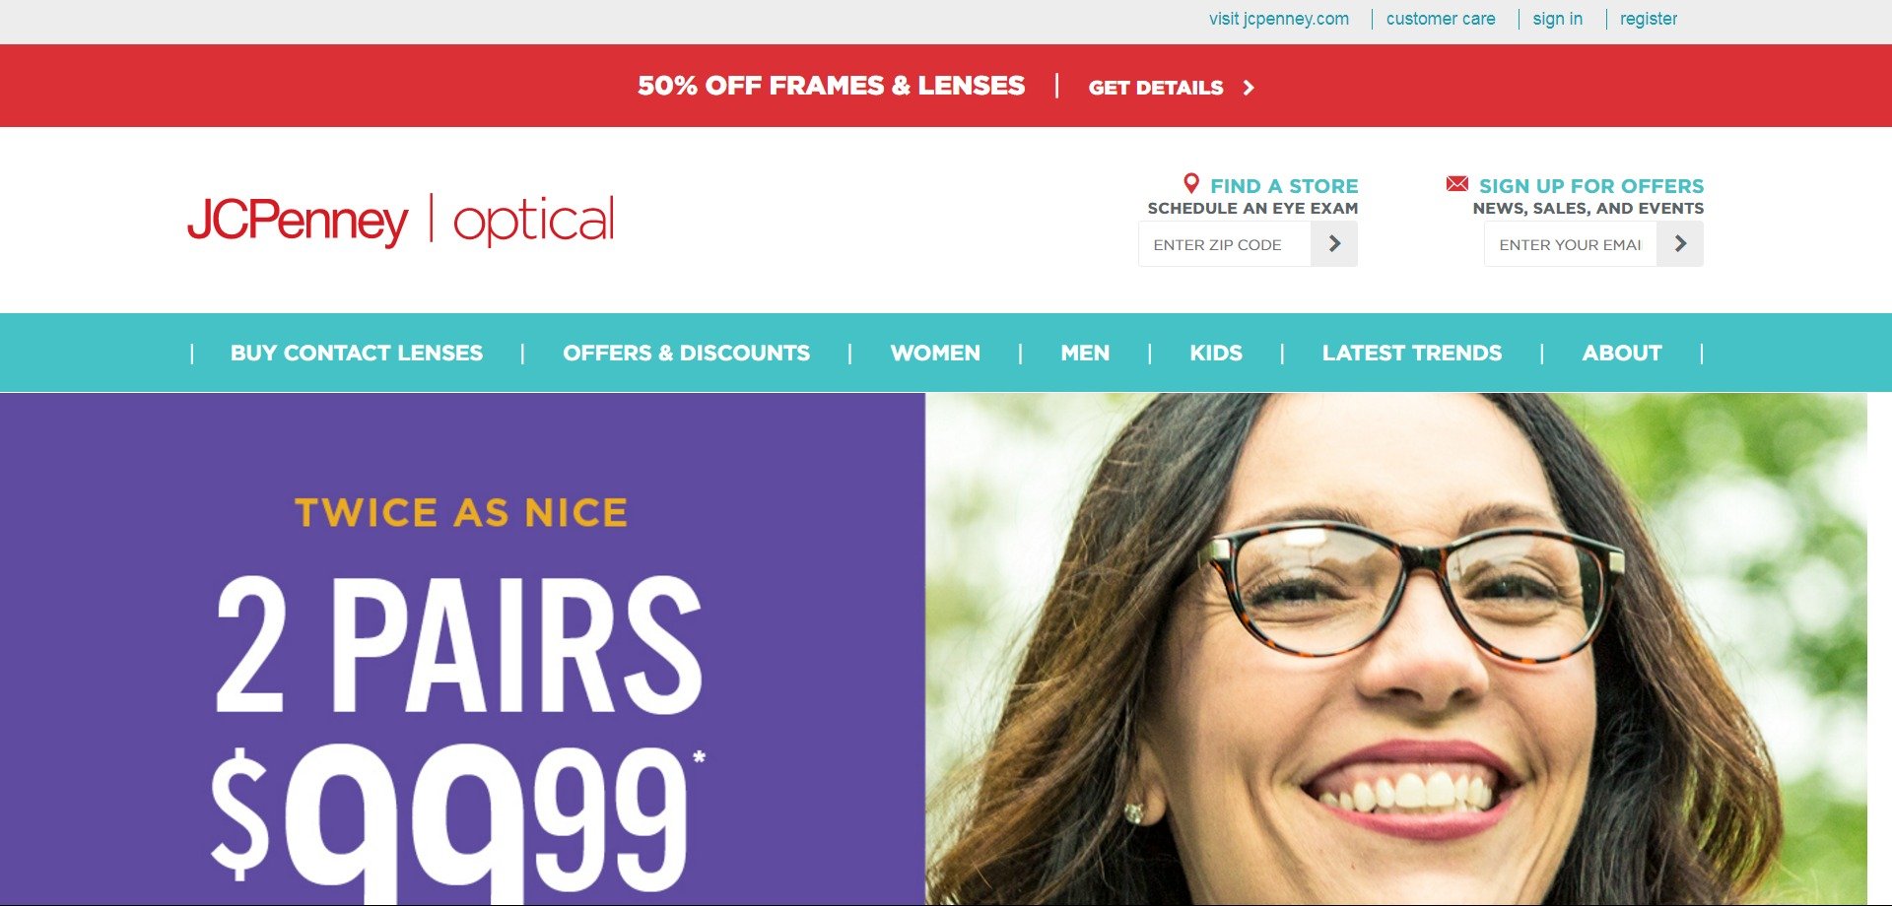This screenshot has height=906, width=1892.
Task: Click the register link
Action: (x=1649, y=19)
